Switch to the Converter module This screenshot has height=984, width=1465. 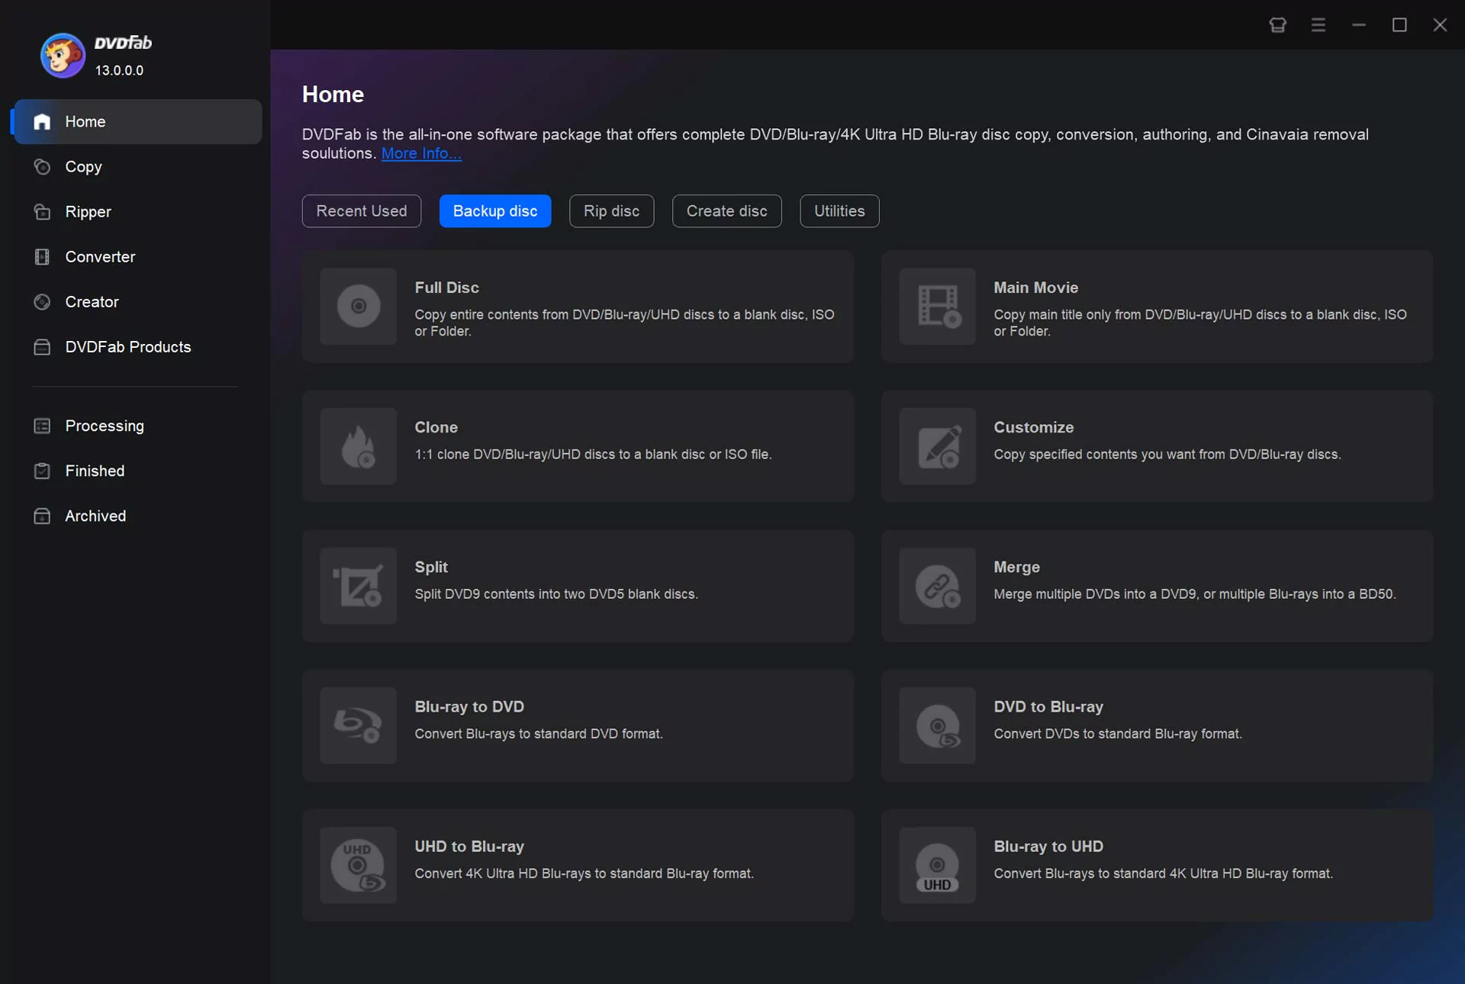(x=100, y=257)
